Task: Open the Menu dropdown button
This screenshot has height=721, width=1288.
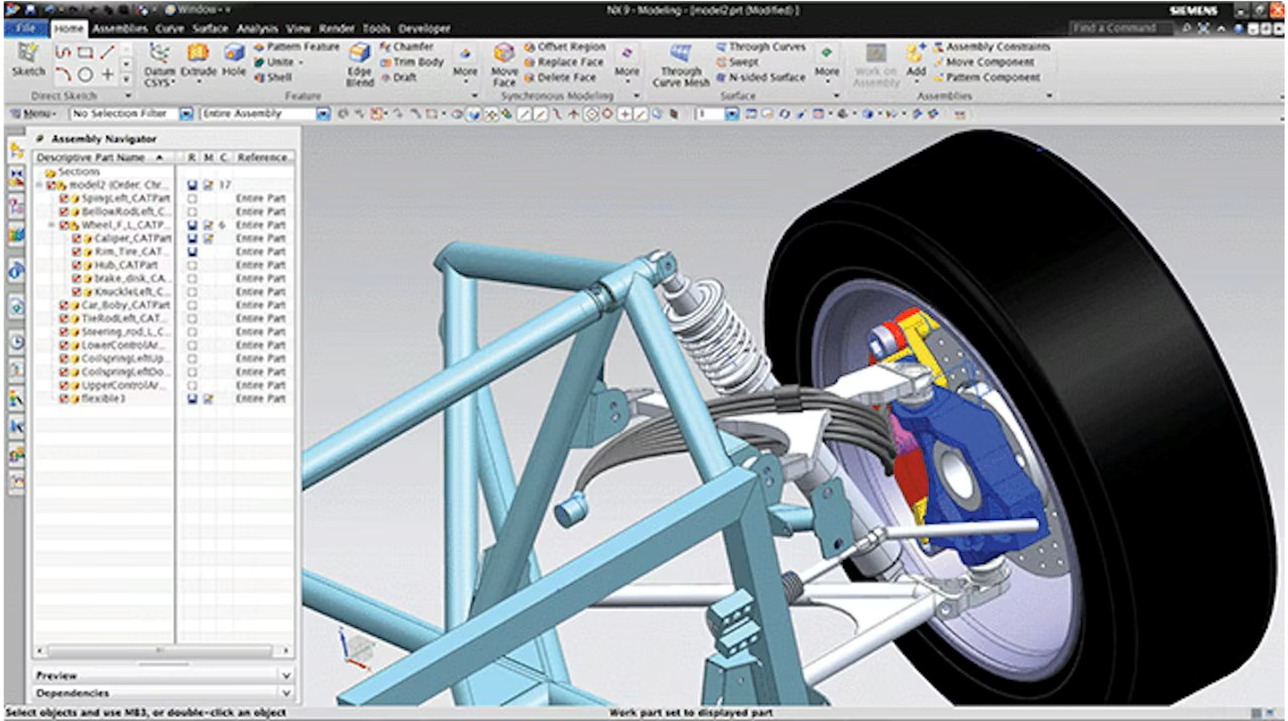Action: (34, 114)
